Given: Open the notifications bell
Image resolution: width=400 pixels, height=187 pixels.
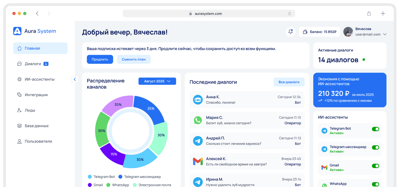Looking at the screenshot, I should click(290, 32).
